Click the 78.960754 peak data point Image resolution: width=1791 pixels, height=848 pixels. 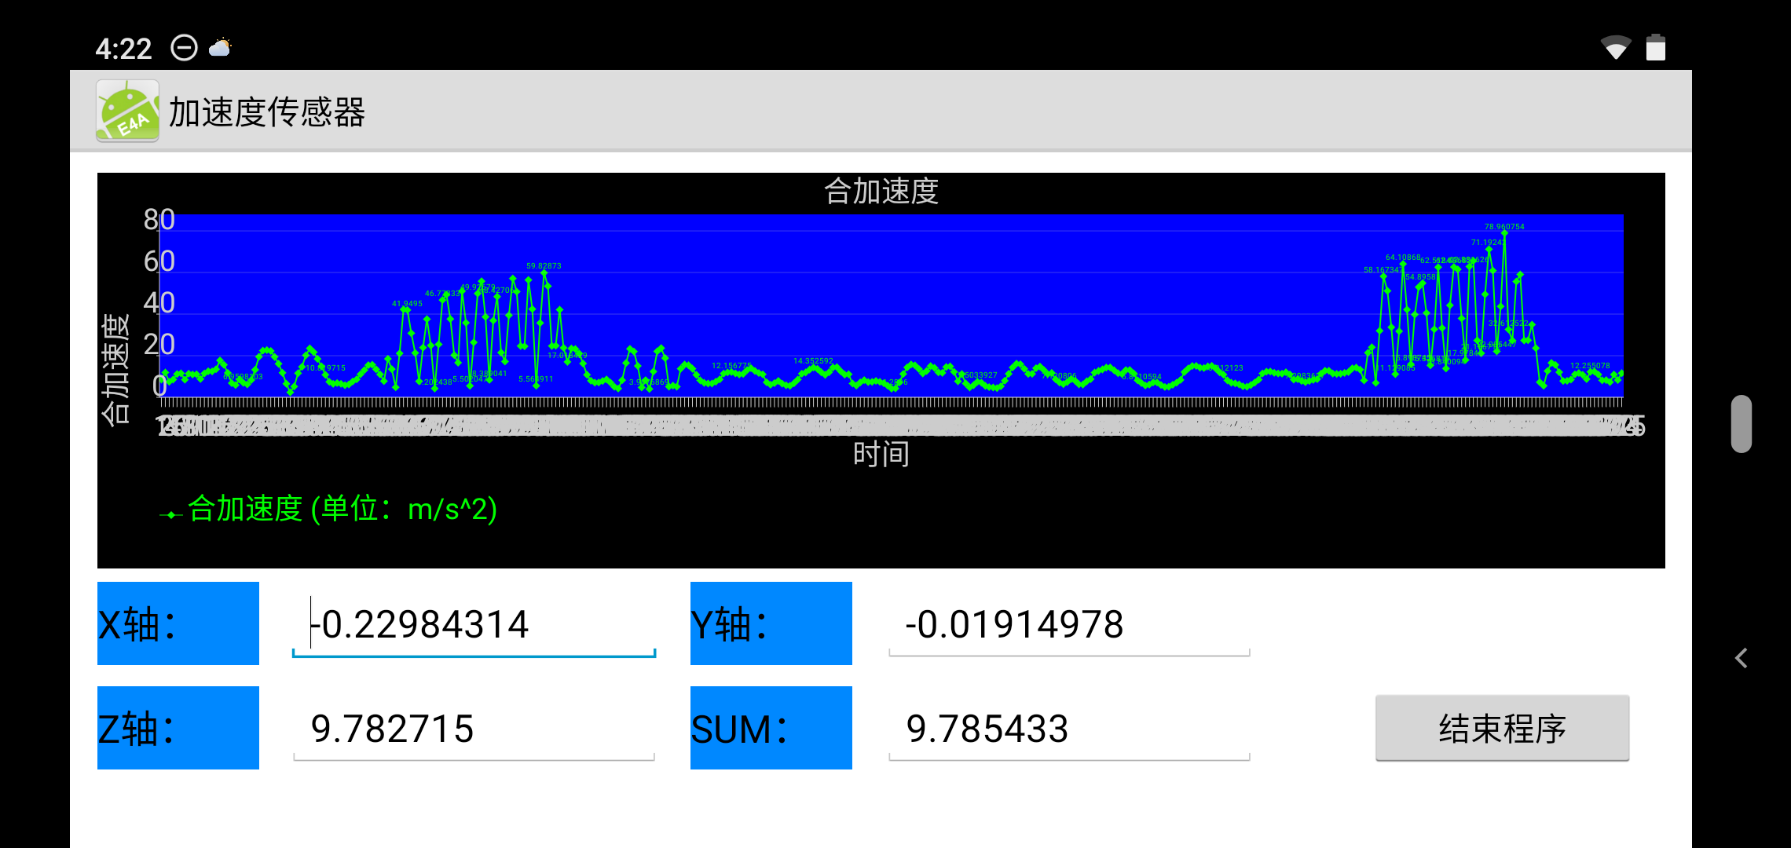point(1503,233)
